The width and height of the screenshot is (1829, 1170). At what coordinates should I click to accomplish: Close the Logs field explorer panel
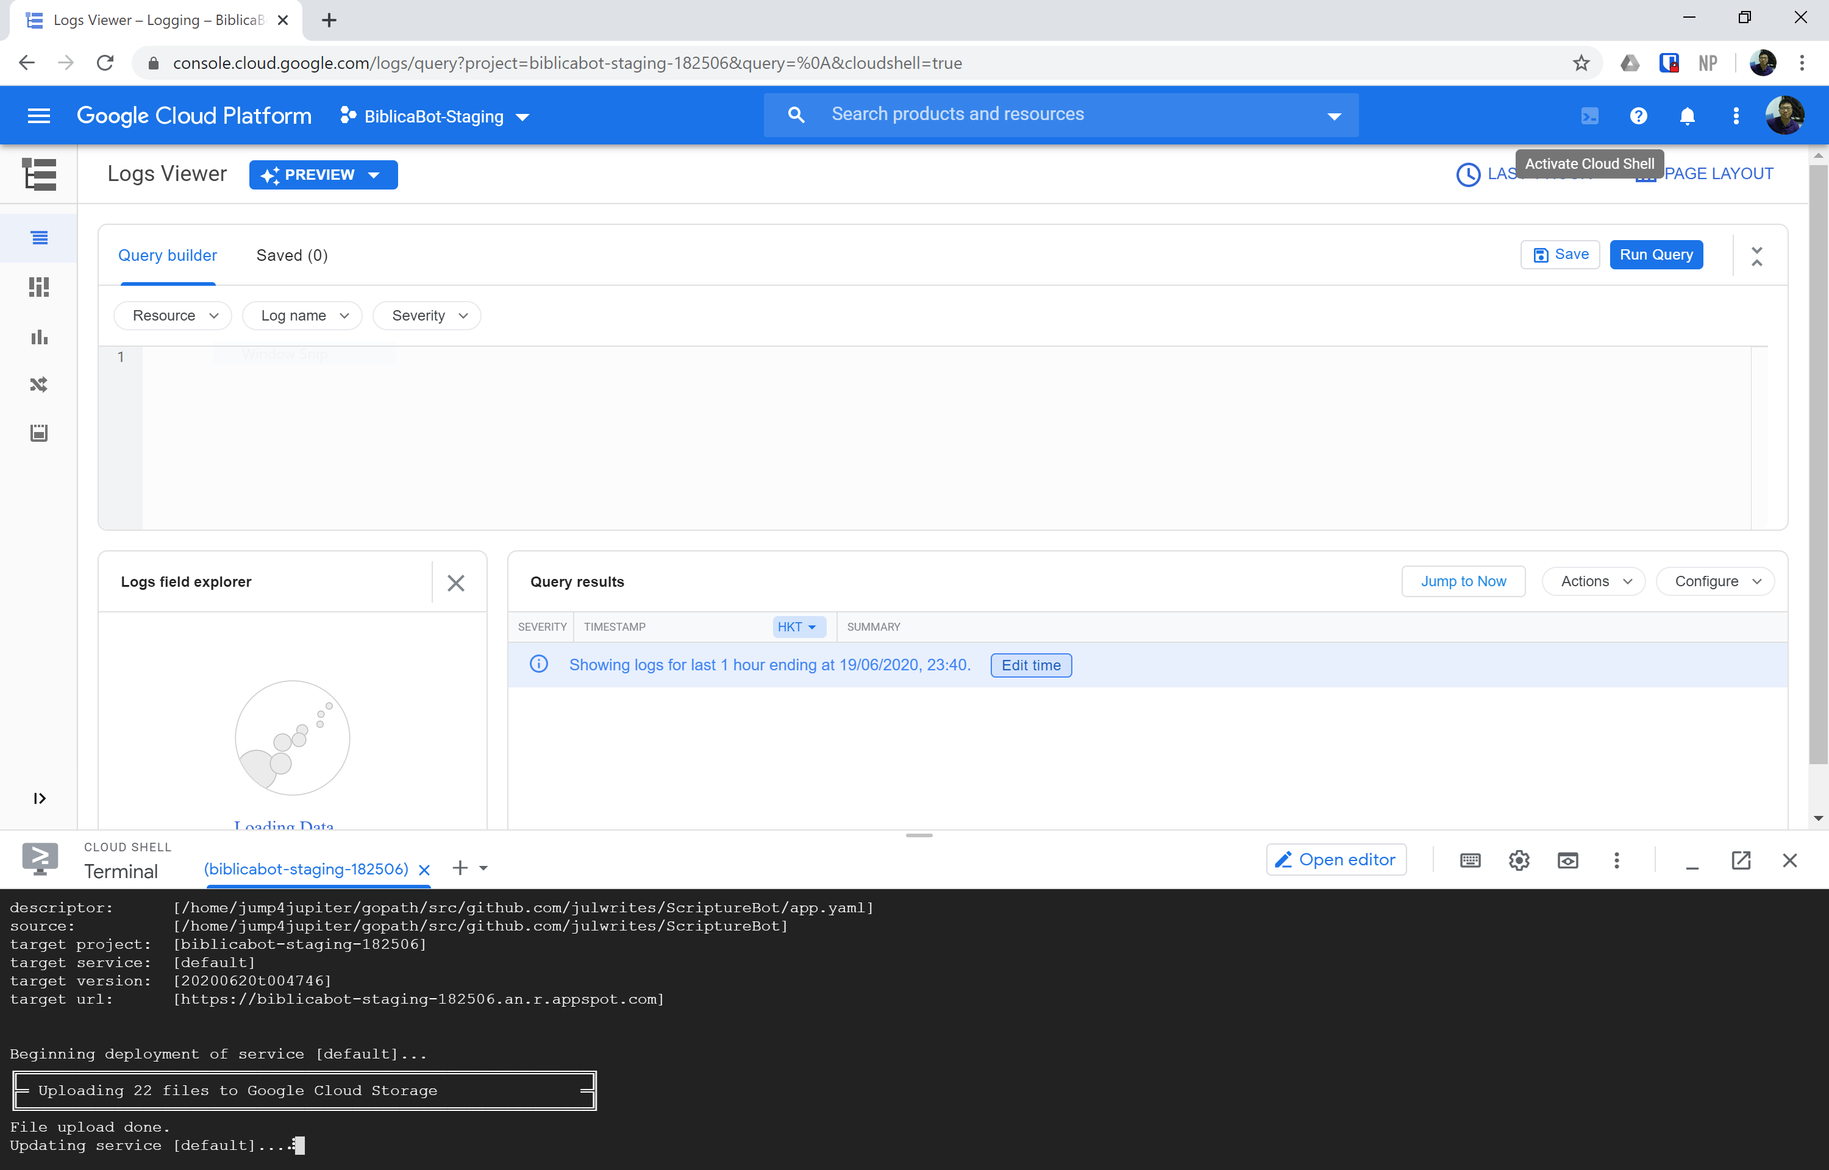455,583
